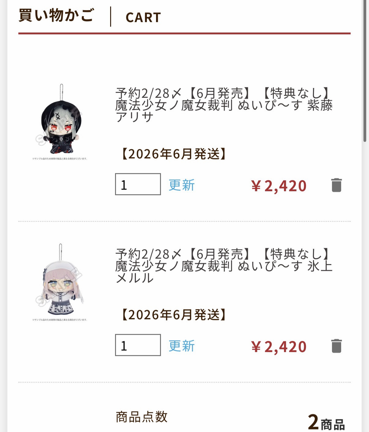The width and height of the screenshot is (369, 432).
Task: Click the 2商品 item count
Action: 326,422
